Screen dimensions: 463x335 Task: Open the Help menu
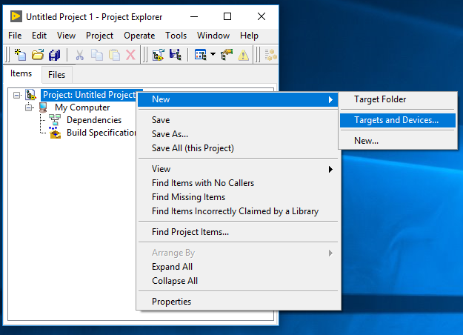point(249,36)
